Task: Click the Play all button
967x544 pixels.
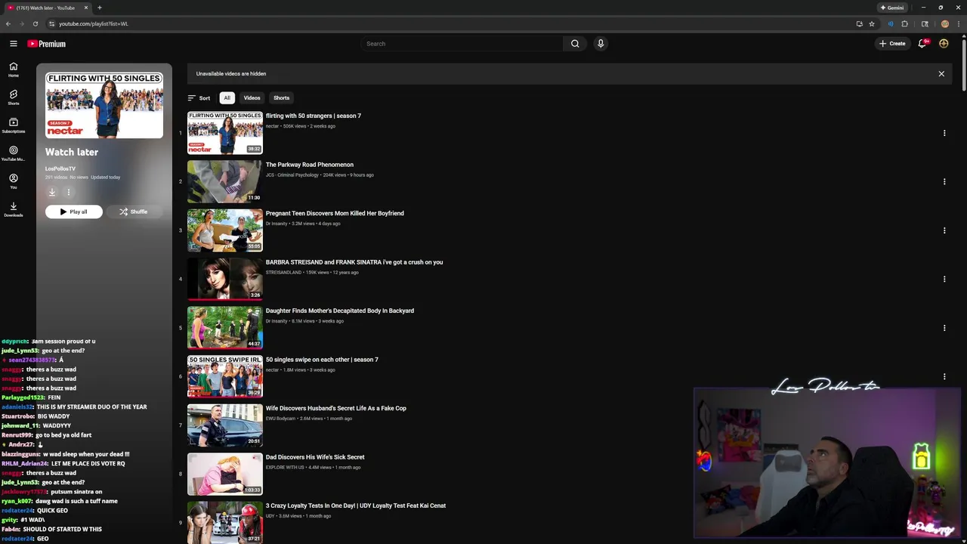Action: 73,212
